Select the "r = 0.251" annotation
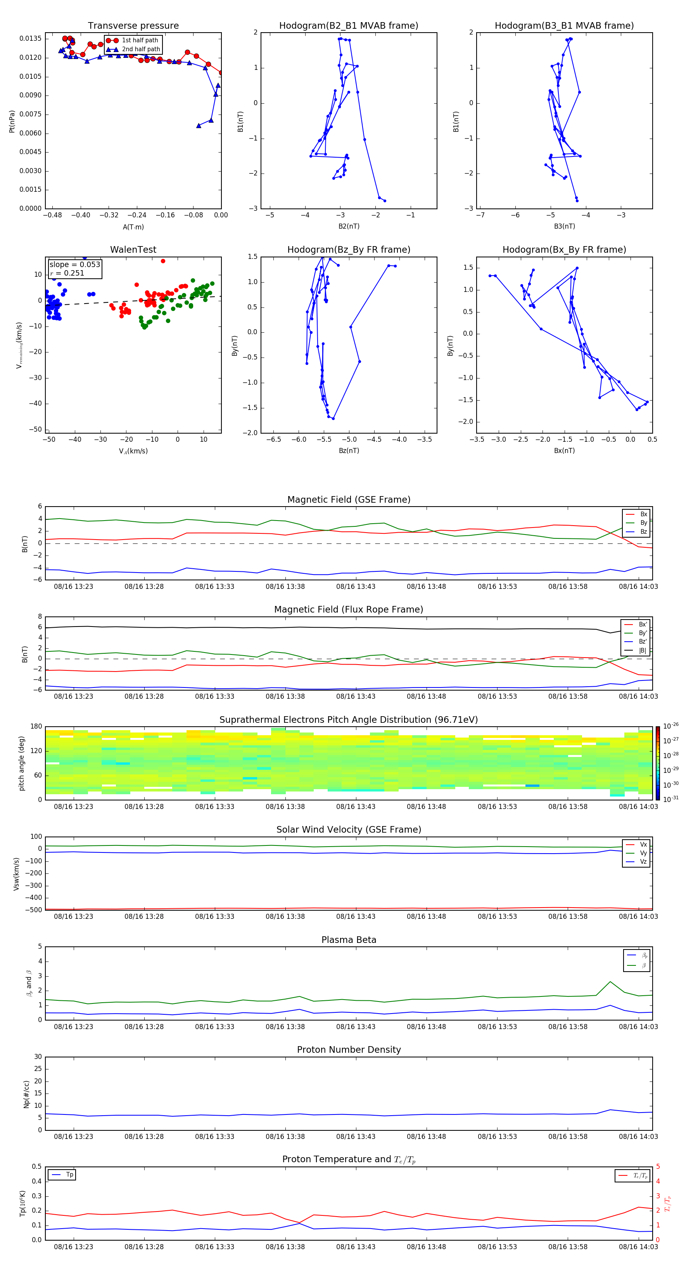The width and height of the screenshot is (698, 1281). [x=67, y=273]
